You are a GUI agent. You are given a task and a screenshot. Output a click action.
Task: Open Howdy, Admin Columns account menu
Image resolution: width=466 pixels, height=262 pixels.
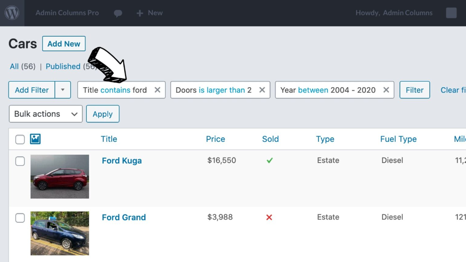pyautogui.click(x=394, y=13)
